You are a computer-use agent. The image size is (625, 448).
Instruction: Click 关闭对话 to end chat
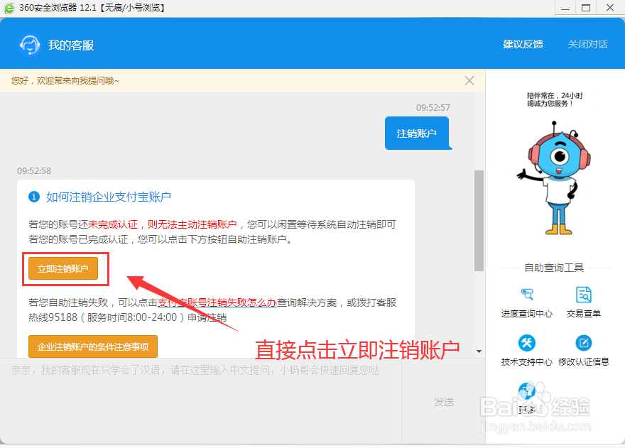587,44
